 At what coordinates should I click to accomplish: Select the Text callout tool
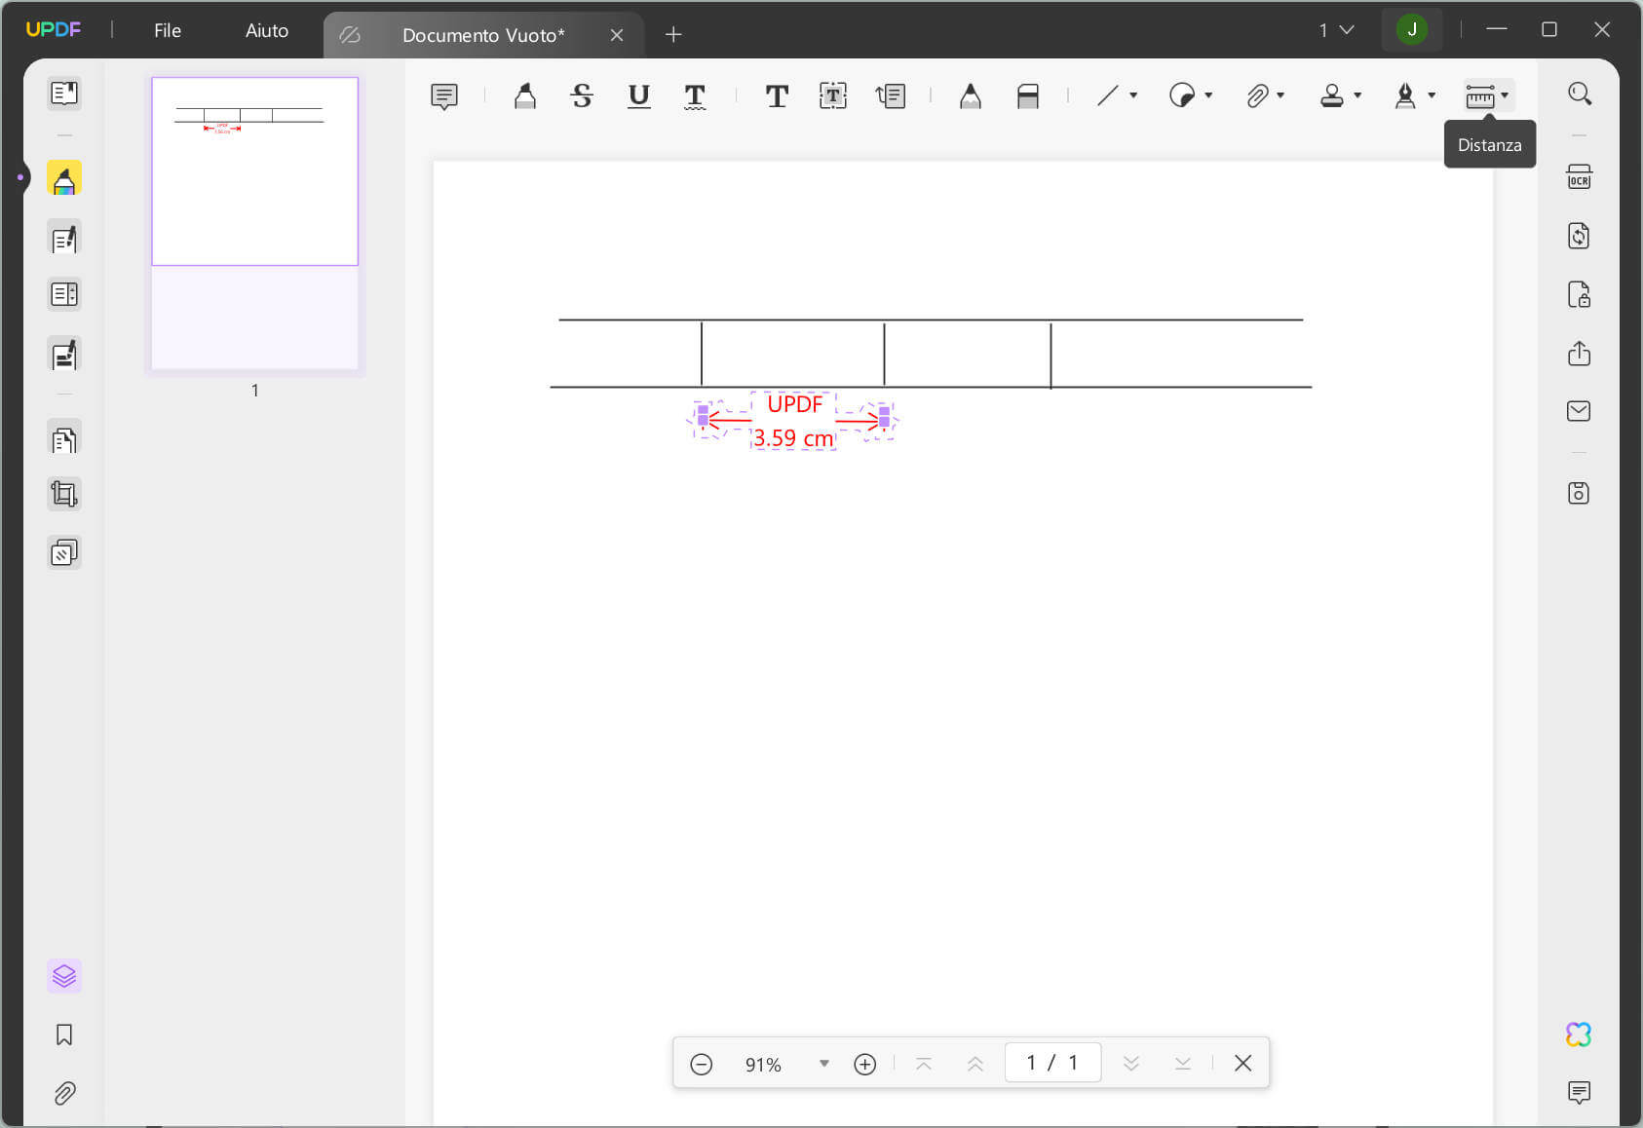point(891,95)
